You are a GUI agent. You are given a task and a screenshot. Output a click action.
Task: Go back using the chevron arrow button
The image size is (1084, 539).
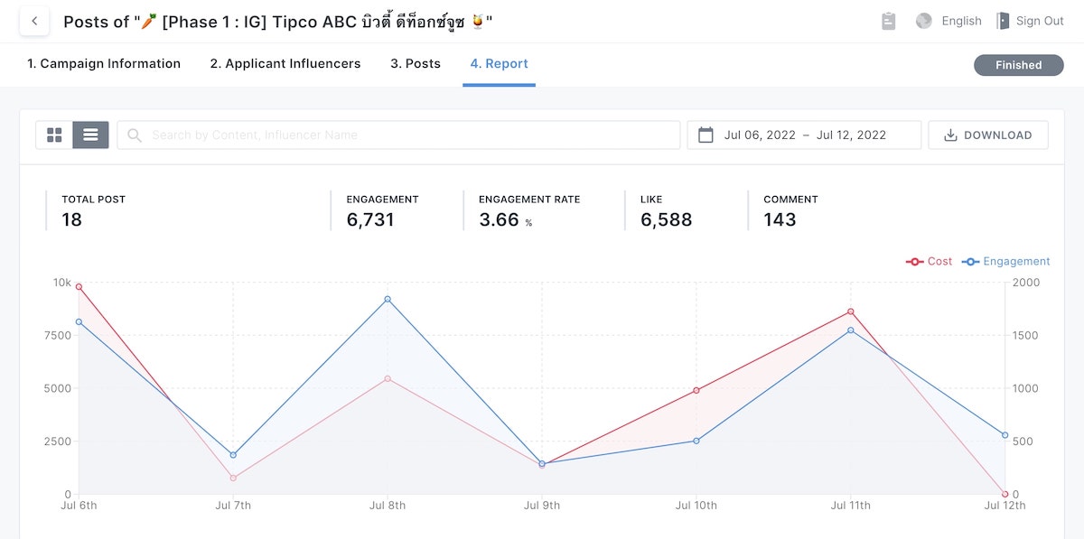click(34, 21)
